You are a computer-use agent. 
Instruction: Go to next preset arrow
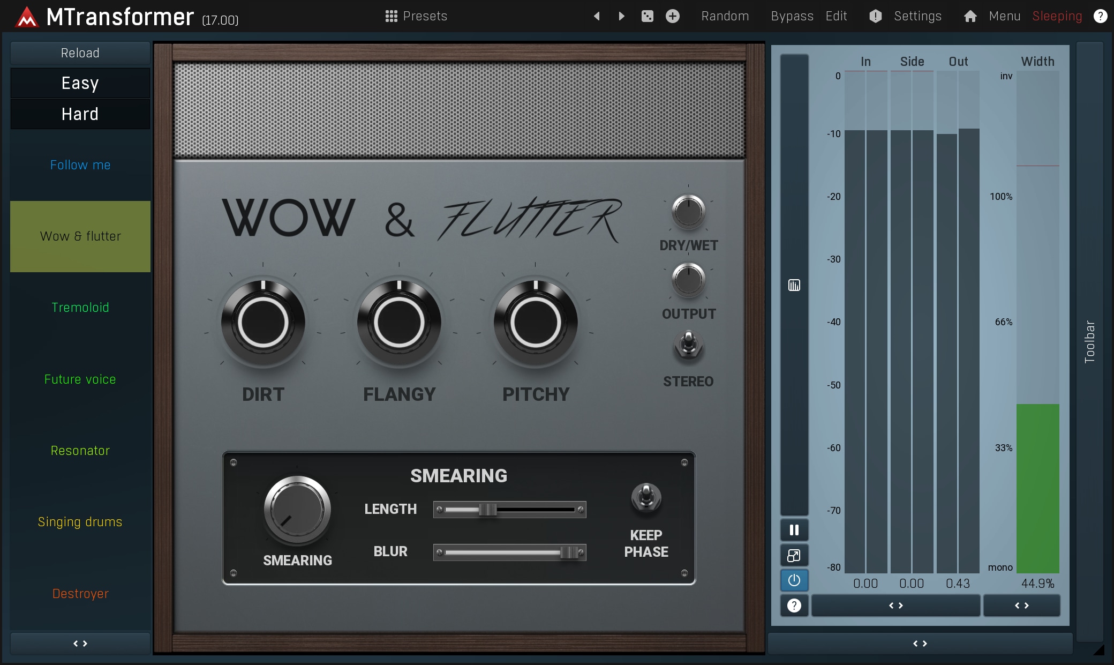[621, 16]
